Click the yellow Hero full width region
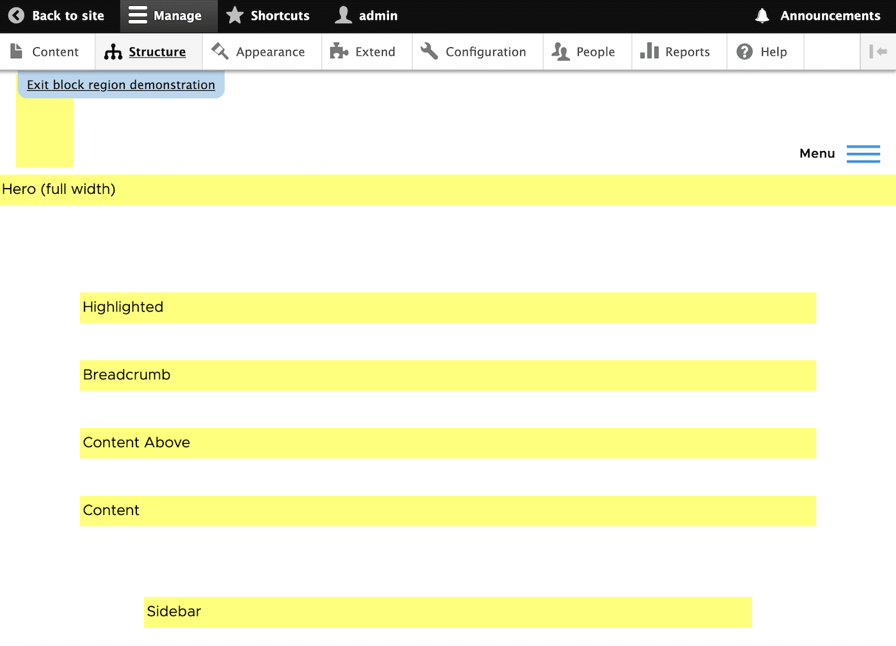Screen dimensions: 896x646 (448, 189)
